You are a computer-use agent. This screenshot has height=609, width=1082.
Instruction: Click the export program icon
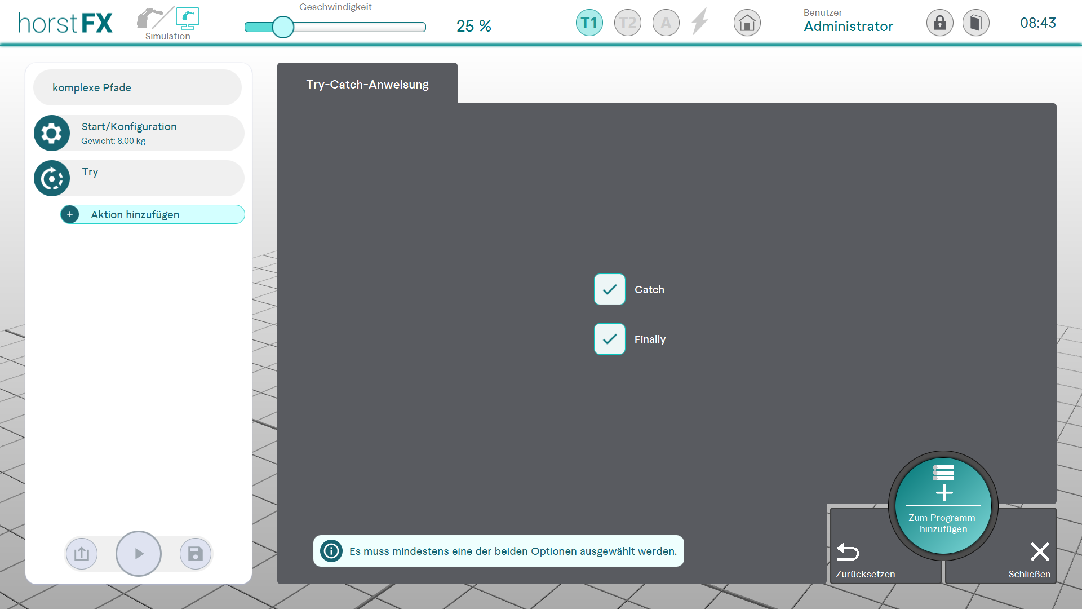(x=82, y=554)
